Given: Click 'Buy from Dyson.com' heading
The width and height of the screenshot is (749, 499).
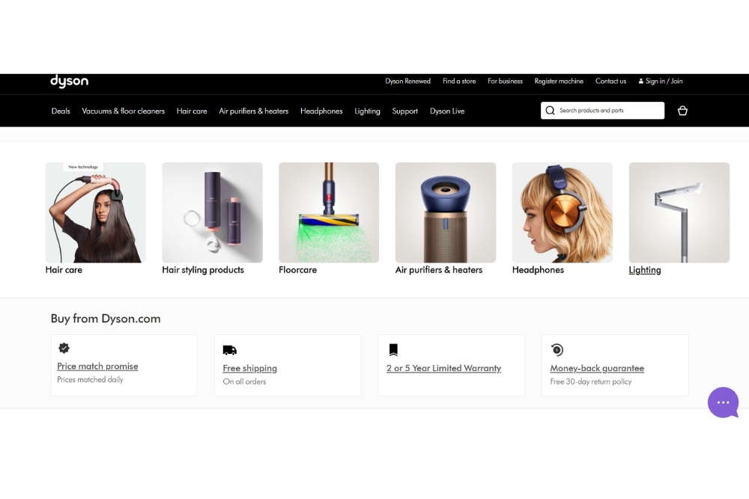Looking at the screenshot, I should (x=106, y=319).
